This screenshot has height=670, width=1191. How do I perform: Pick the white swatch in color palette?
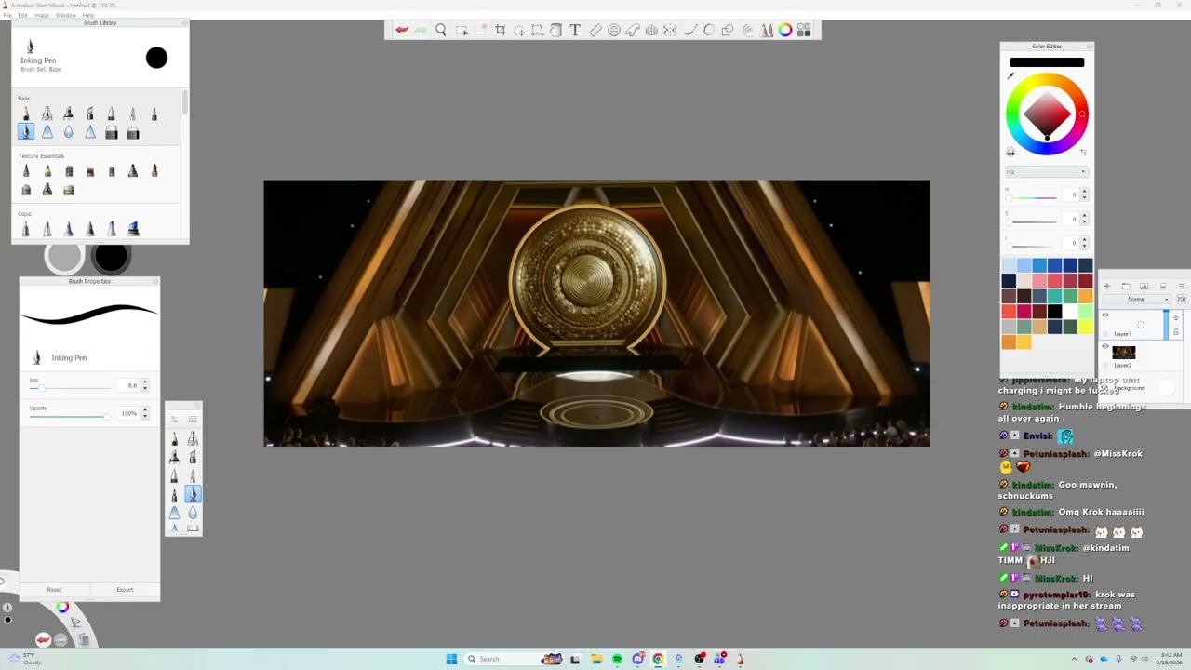[1070, 312]
